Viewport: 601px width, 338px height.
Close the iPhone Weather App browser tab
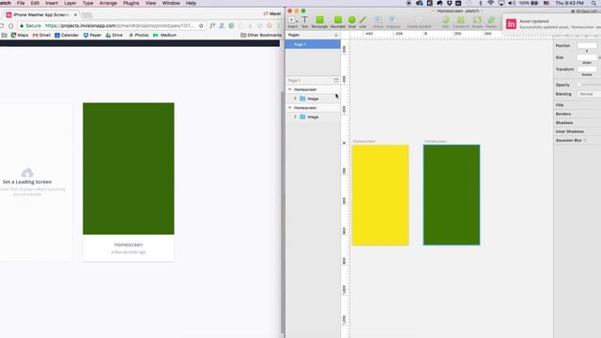(75, 15)
